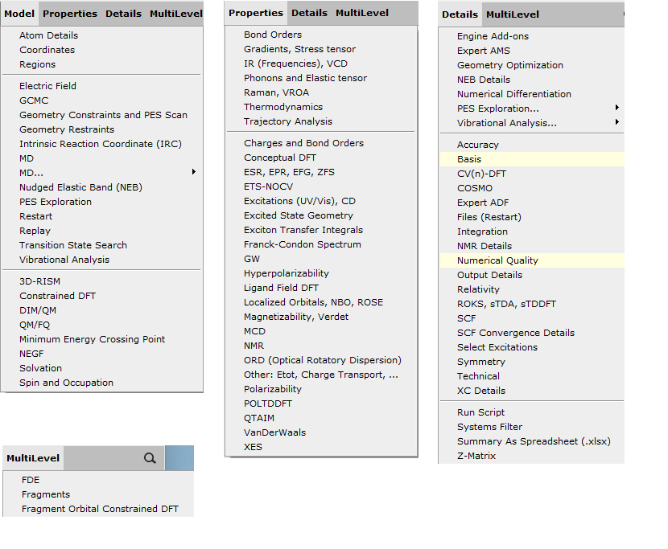Select Run Script in Details

(480, 412)
